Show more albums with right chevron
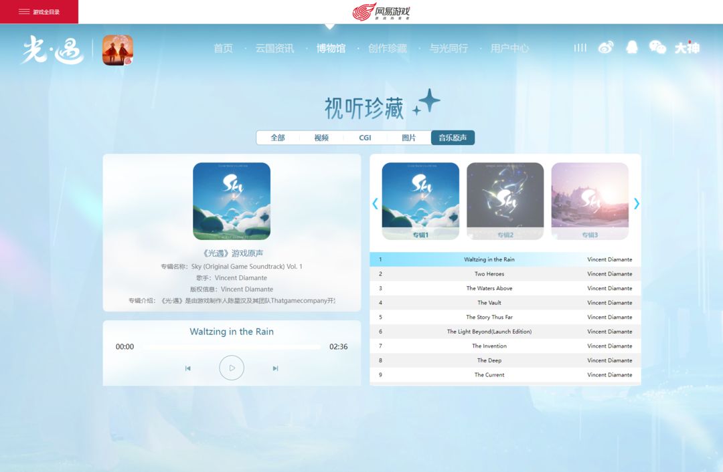723x472 pixels. point(637,203)
